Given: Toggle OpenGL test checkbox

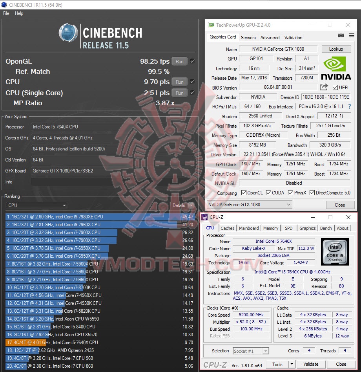Looking at the screenshot, I should [192, 61].
